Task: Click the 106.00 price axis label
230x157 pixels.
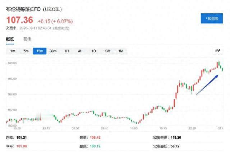Action: pos(12,79)
